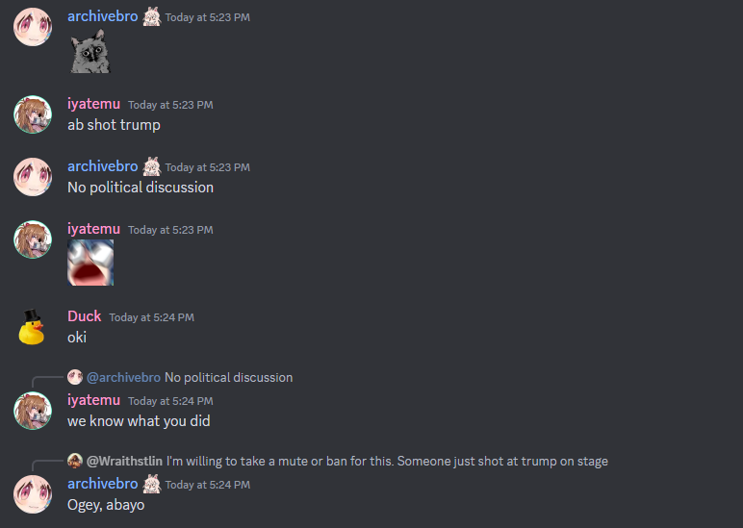Open the screaming face emote image
Screen dimensions: 743x528
click(x=90, y=263)
